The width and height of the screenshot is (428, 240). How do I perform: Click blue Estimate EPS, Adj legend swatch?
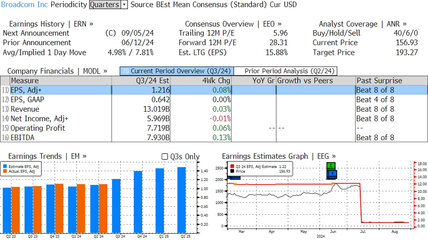pyautogui.click(x=5, y=166)
